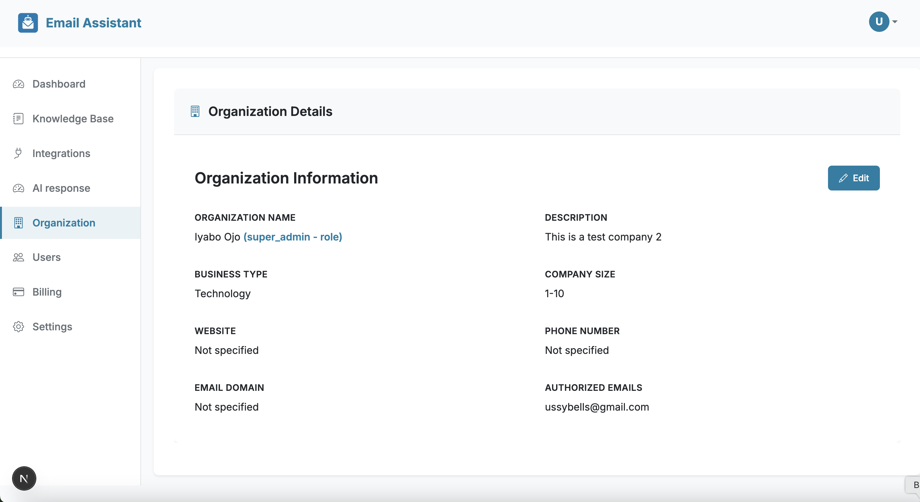Screen dimensions: 920x502
Task: Click the Email Assistant robot logo icon
Action: (27, 23)
